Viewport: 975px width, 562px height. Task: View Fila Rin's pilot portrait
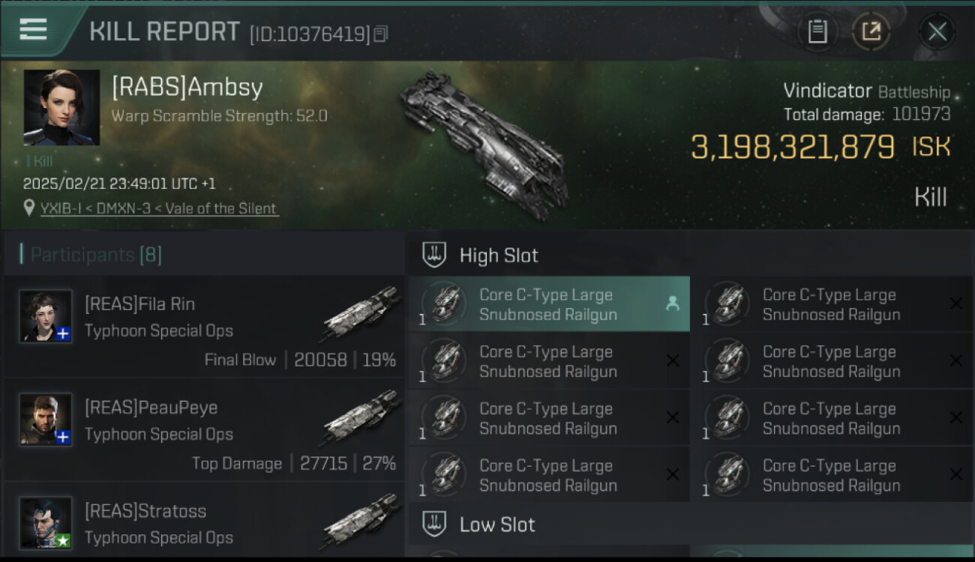[x=46, y=316]
